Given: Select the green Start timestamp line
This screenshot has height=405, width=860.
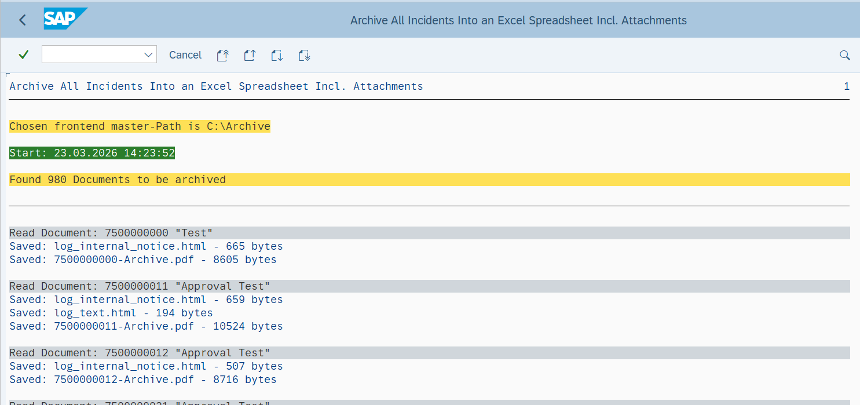Looking at the screenshot, I should [x=92, y=153].
